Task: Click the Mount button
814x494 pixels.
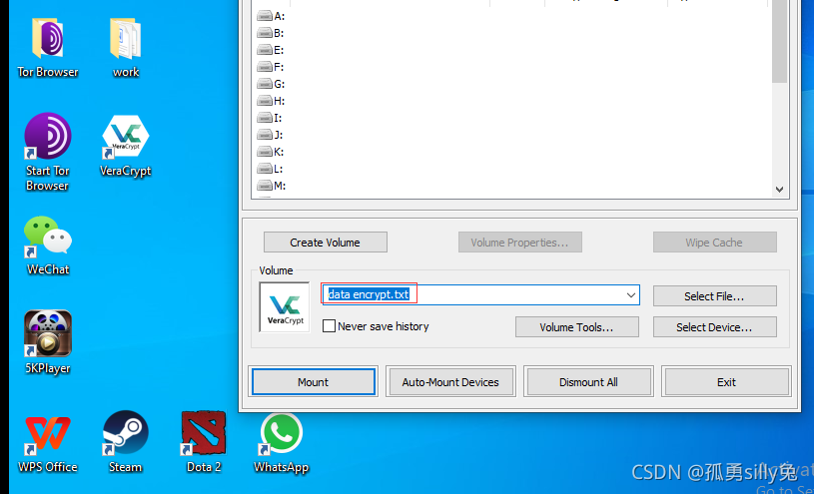Action: [313, 382]
